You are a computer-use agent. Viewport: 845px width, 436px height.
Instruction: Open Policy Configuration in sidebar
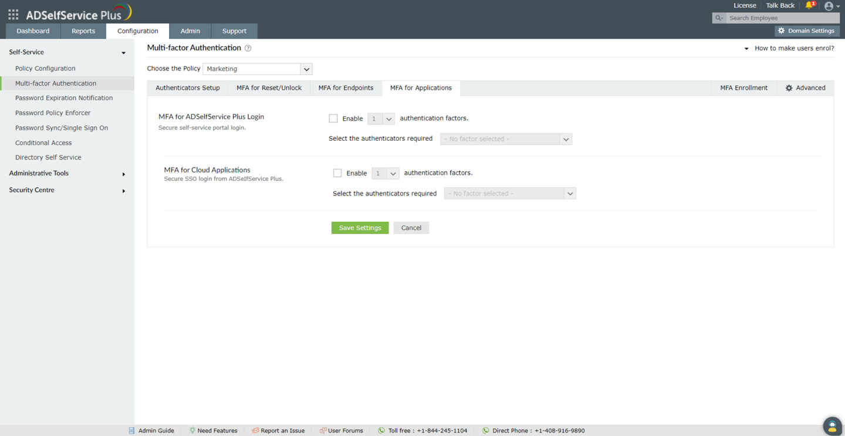tap(45, 69)
